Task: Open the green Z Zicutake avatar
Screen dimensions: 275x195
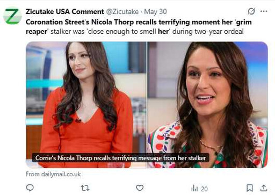Action: 12,16
